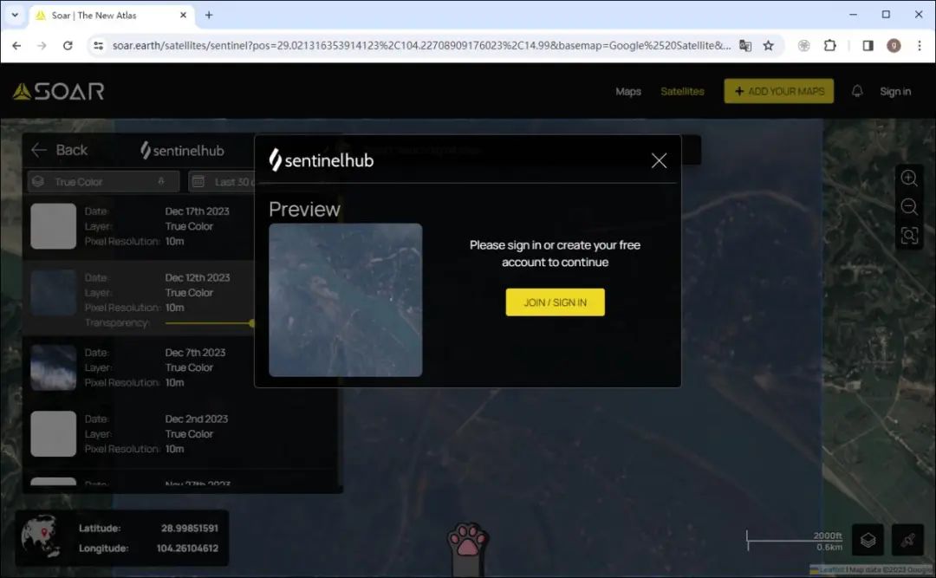The width and height of the screenshot is (936, 578).
Task: Open site information icon in address bar
Action: click(x=98, y=45)
